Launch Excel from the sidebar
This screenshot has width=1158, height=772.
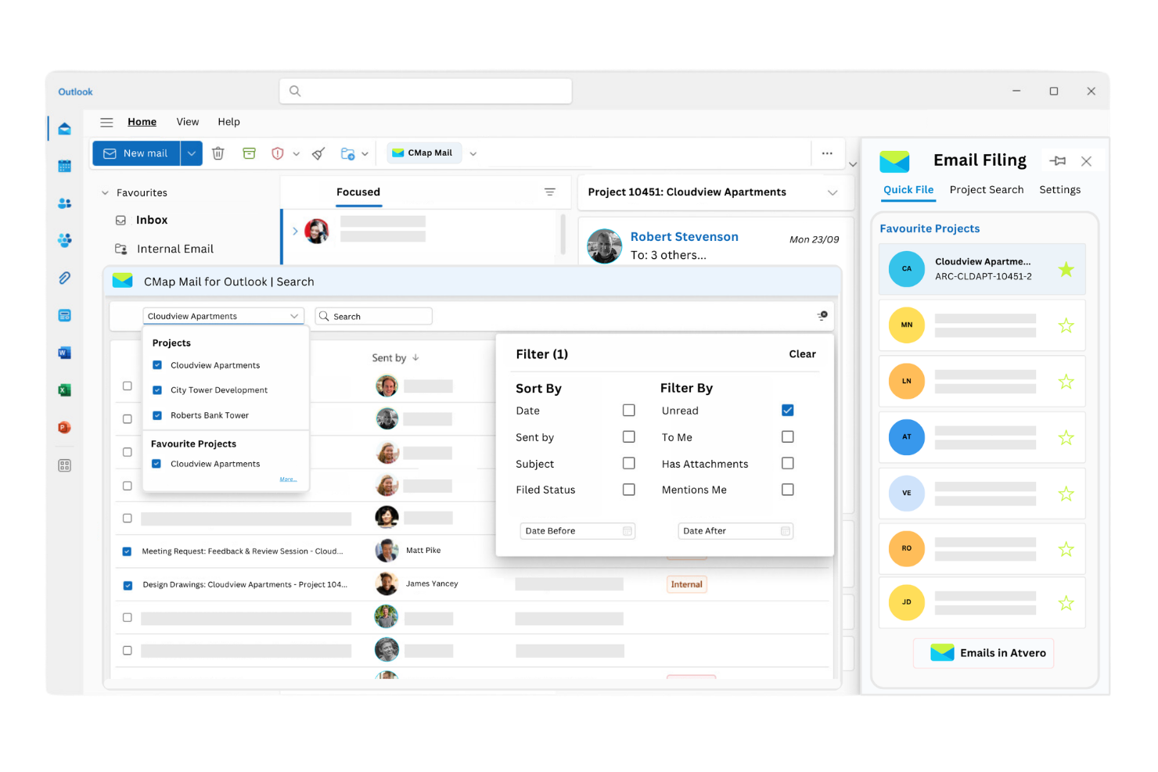click(65, 390)
